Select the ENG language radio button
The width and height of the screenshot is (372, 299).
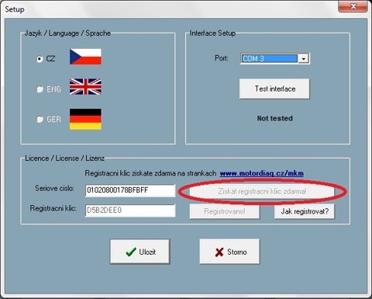[40, 89]
